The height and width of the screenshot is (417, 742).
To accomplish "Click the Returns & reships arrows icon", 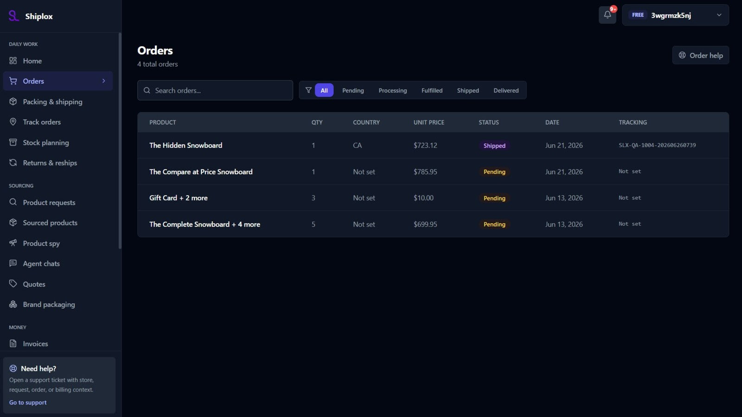I will point(13,163).
